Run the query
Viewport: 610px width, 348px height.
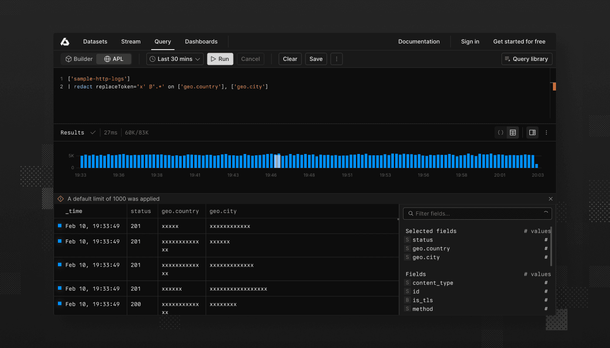point(220,59)
